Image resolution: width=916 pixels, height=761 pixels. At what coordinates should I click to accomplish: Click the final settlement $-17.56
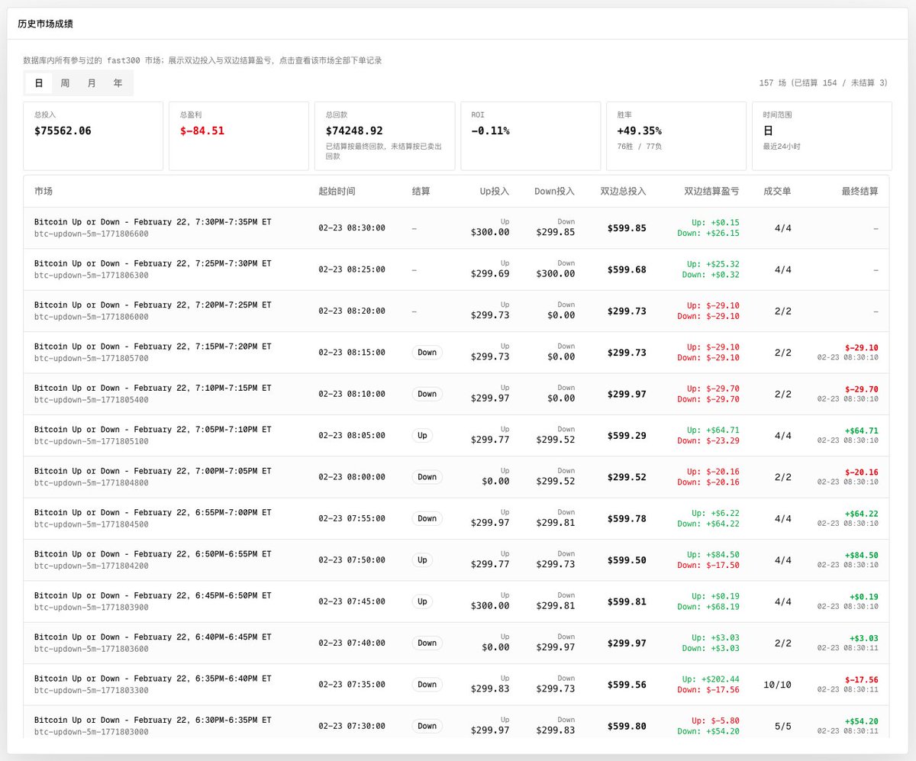[x=861, y=679]
